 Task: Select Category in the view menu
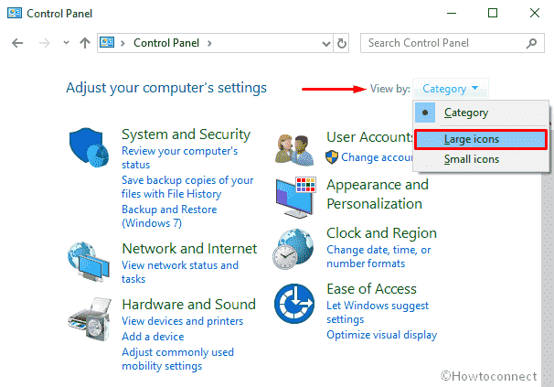(x=481, y=113)
